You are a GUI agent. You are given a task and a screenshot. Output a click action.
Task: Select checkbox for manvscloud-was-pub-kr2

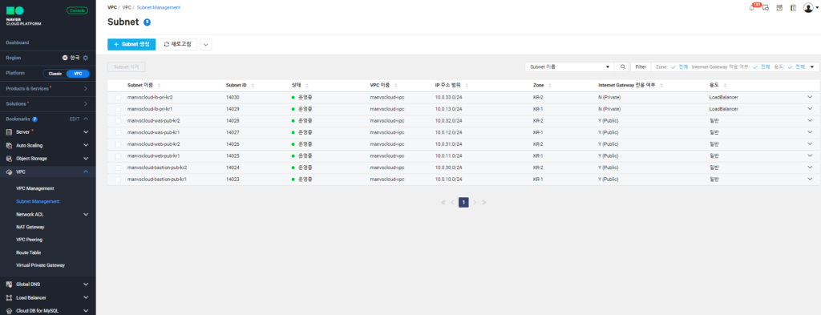(x=119, y=121)
